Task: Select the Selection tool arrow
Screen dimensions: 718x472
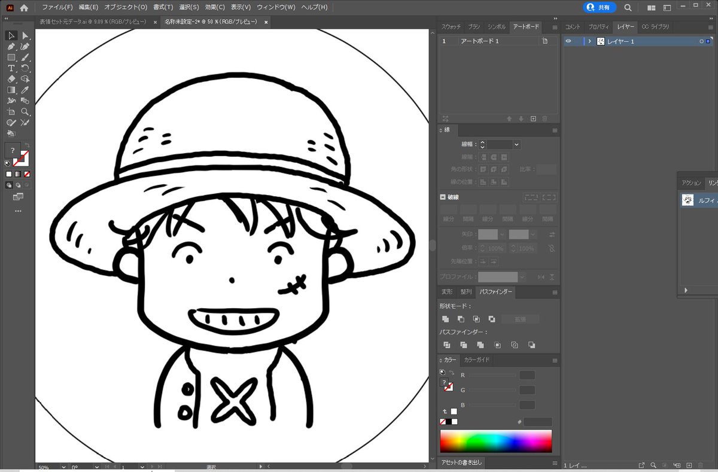Action: pyautogui.click(x=11, y=36)
